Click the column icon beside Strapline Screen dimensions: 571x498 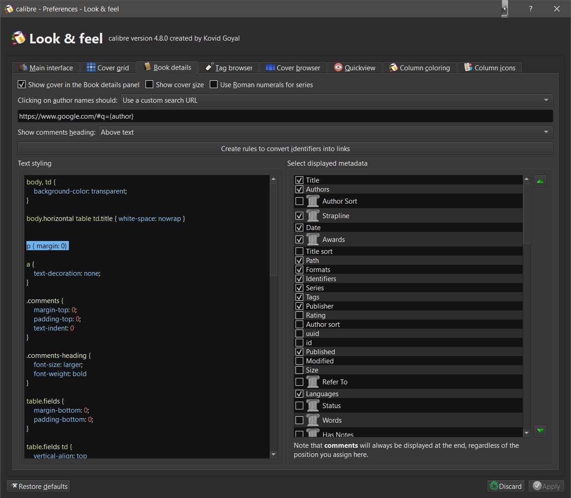(313, 215)
